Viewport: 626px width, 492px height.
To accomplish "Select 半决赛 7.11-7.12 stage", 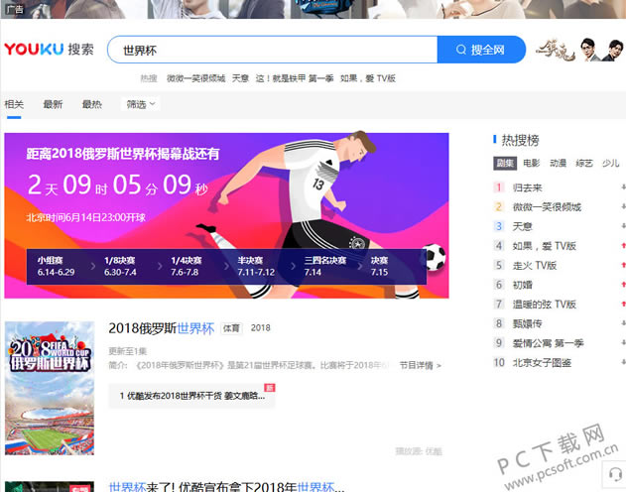I will click(256, 267).
